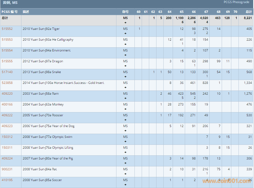
Task: Click the grade 67 column header
Action: [206, 12]
